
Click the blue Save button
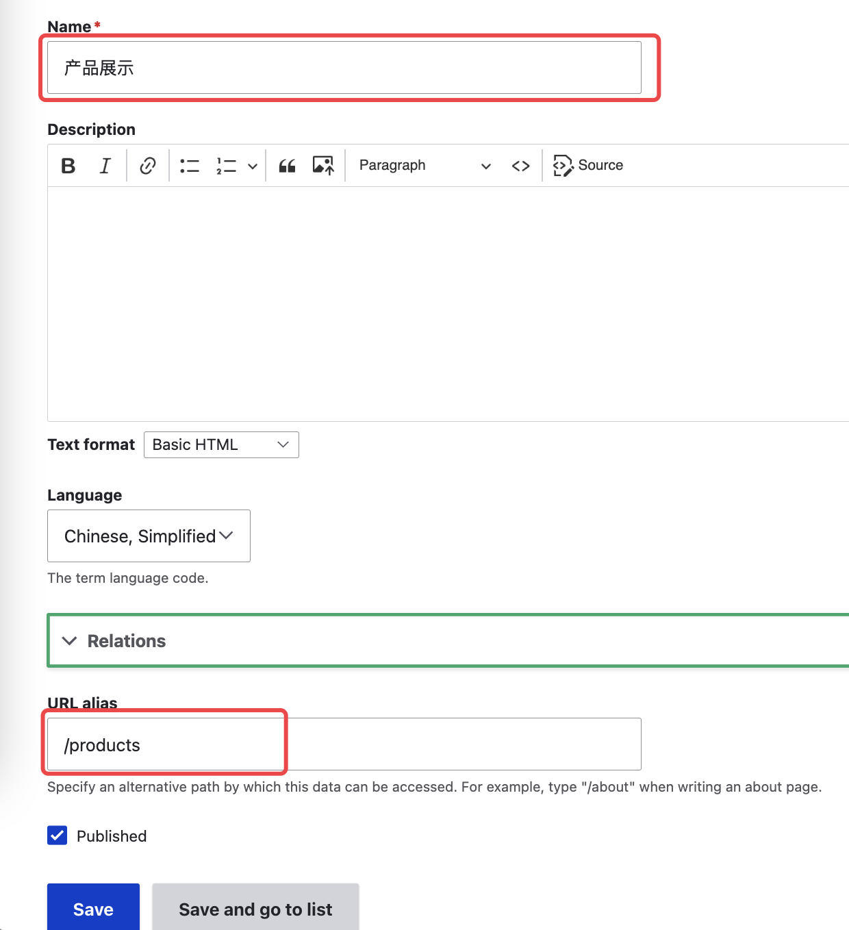pyautogui.click(x=93, y=909)
